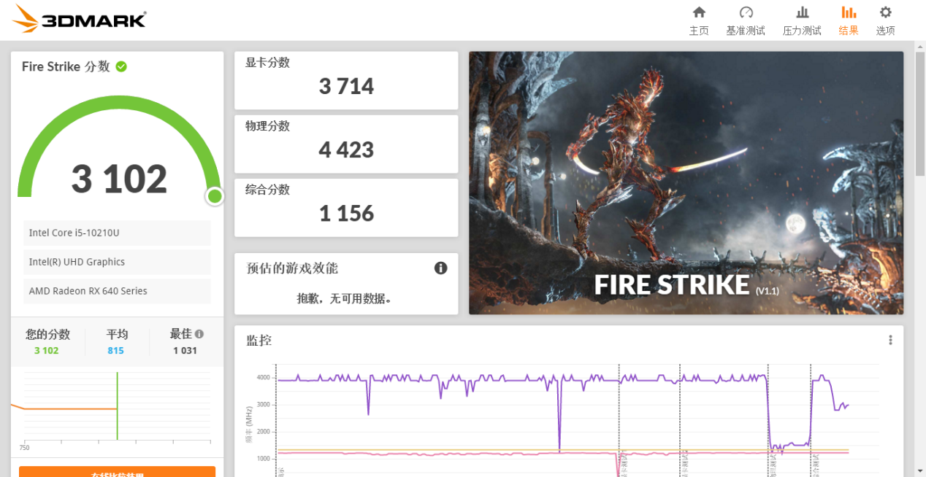The image size is (926, 477).
Task: Click the main 3 102 Fire Strike score
Action: (119, 179)
